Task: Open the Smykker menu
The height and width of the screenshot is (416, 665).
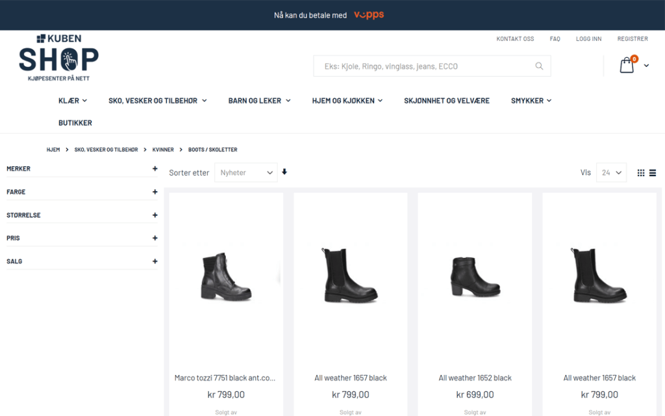Action: point(531,101)
